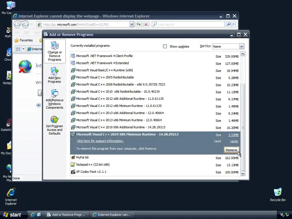Click the IE Quick Tabs icon
This screenshot has height=219, width=292.
(x=18, y=49)
